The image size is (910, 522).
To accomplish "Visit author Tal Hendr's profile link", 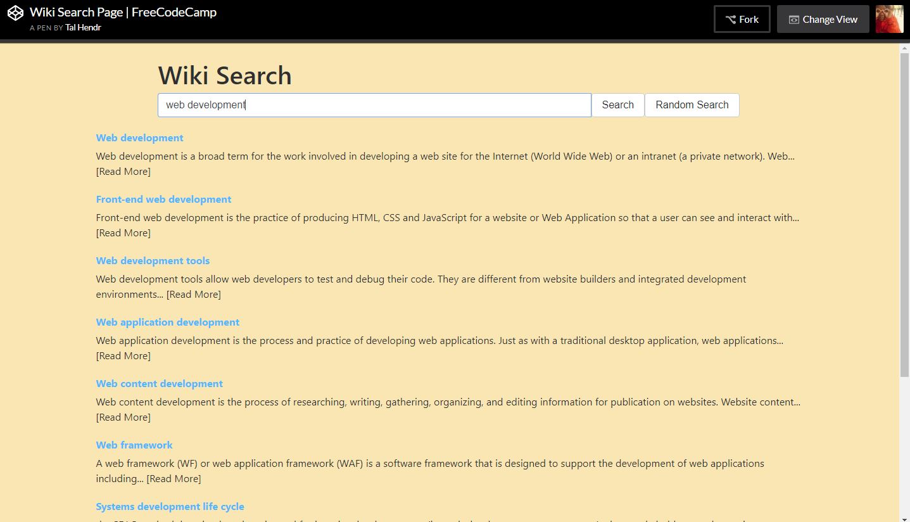I will (x=83, y=28).
